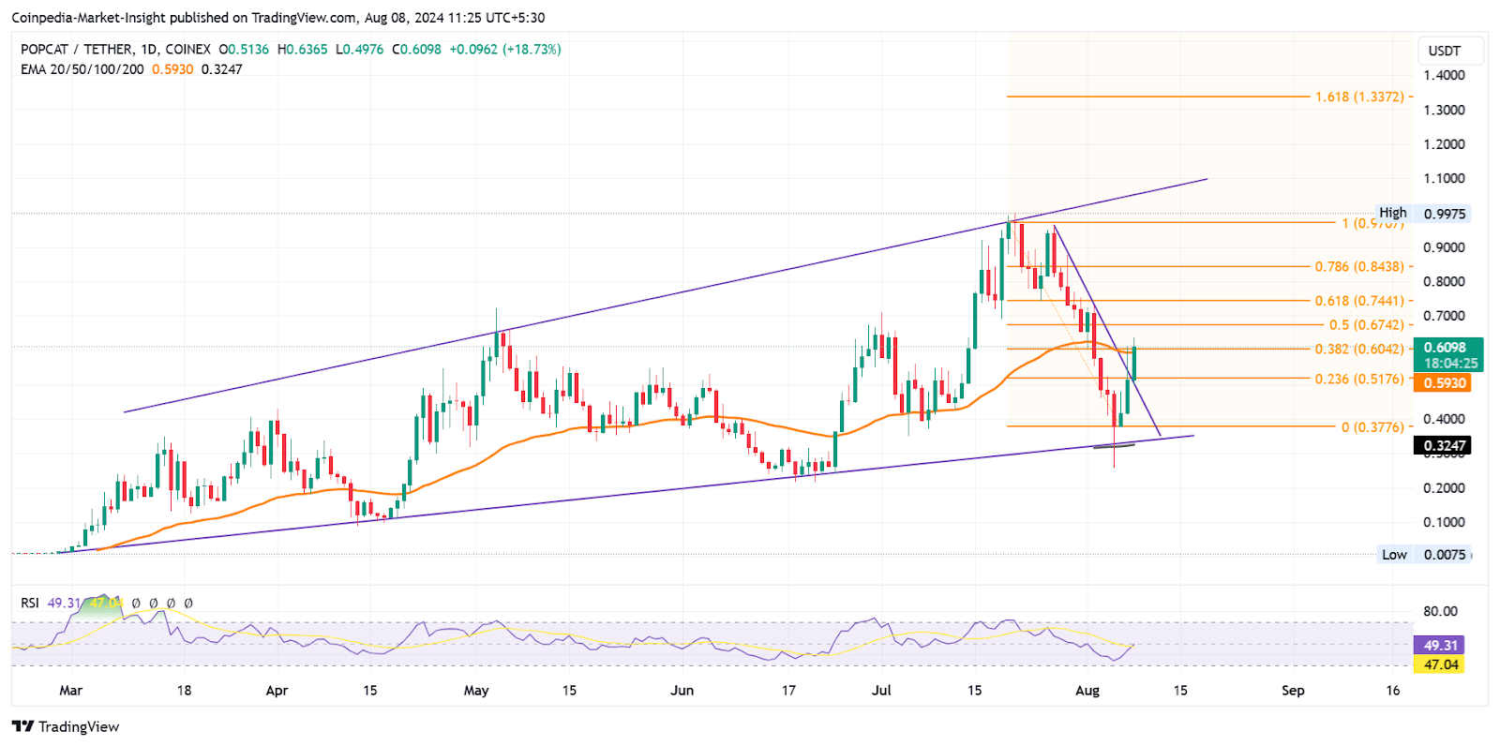Click the Low 0.0075 price label
This screenshot has width=1500, height=746.
(x=1424, y=554)
